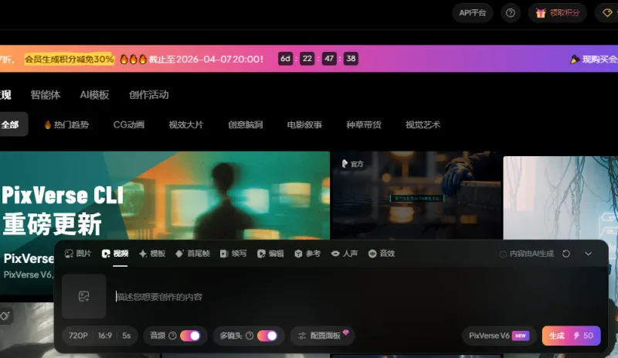
Task: Click the countdown timer 6d 22 47 38
Action: (318, 59)
